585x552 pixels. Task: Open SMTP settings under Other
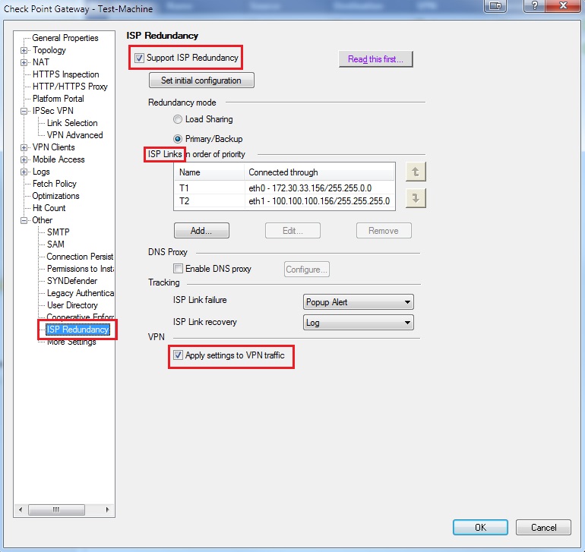coord(58,232)
